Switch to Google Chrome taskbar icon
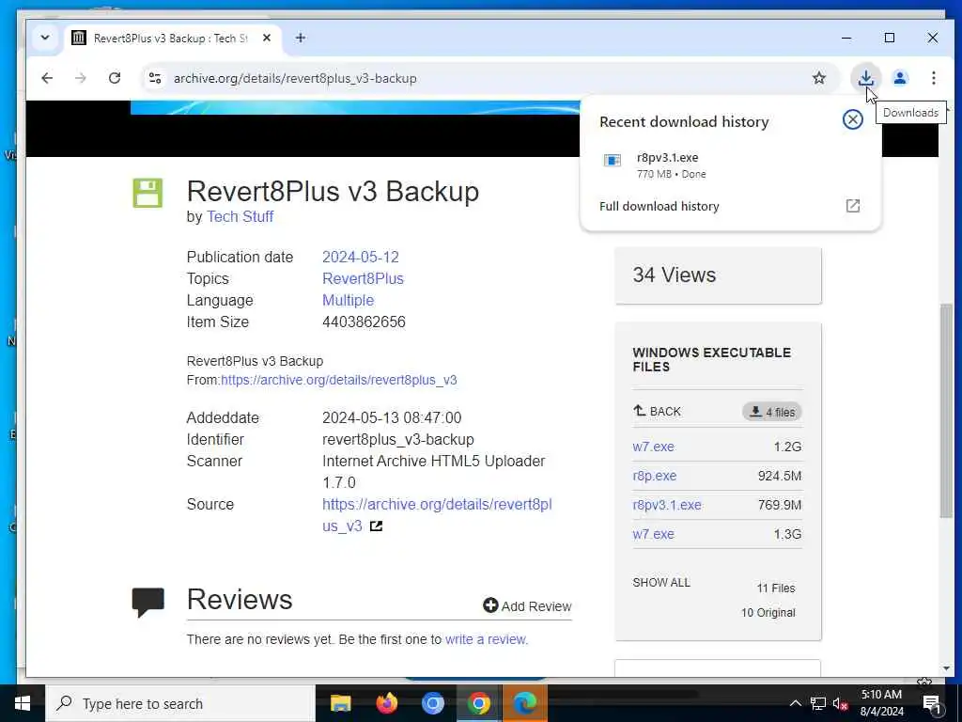The width and height of the screenshot is (962, 722). click(478, 703)
